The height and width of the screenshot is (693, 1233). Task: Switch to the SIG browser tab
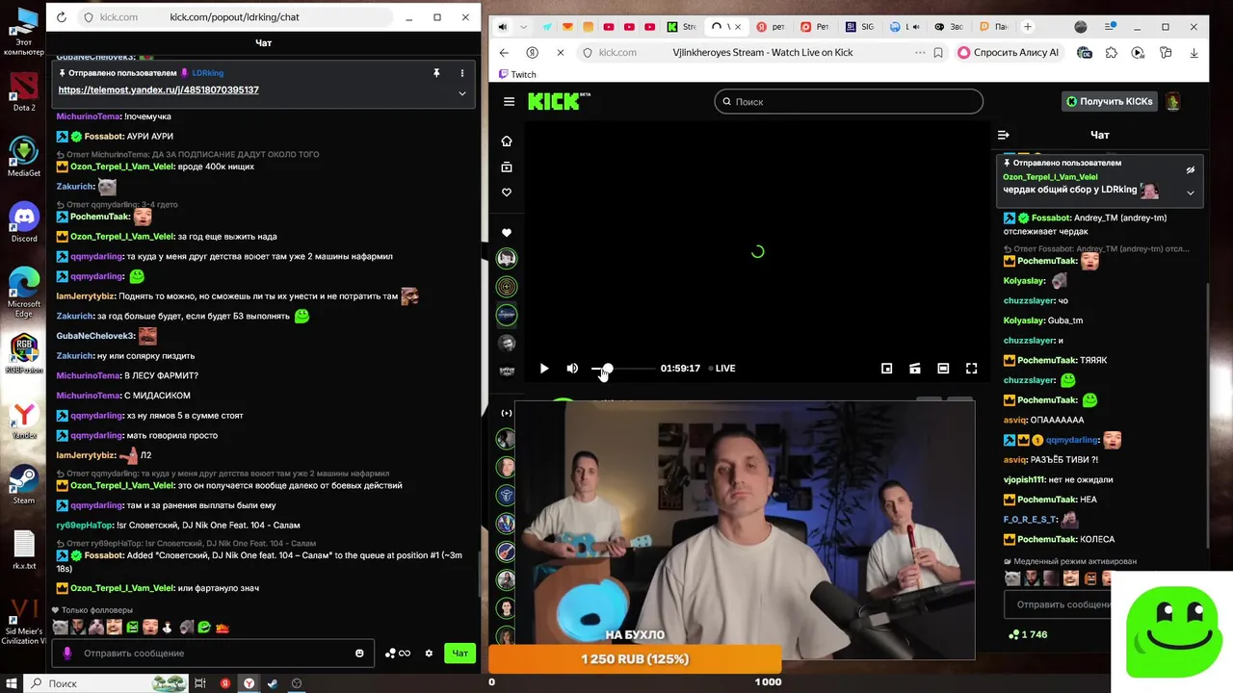tap(860, 27)
